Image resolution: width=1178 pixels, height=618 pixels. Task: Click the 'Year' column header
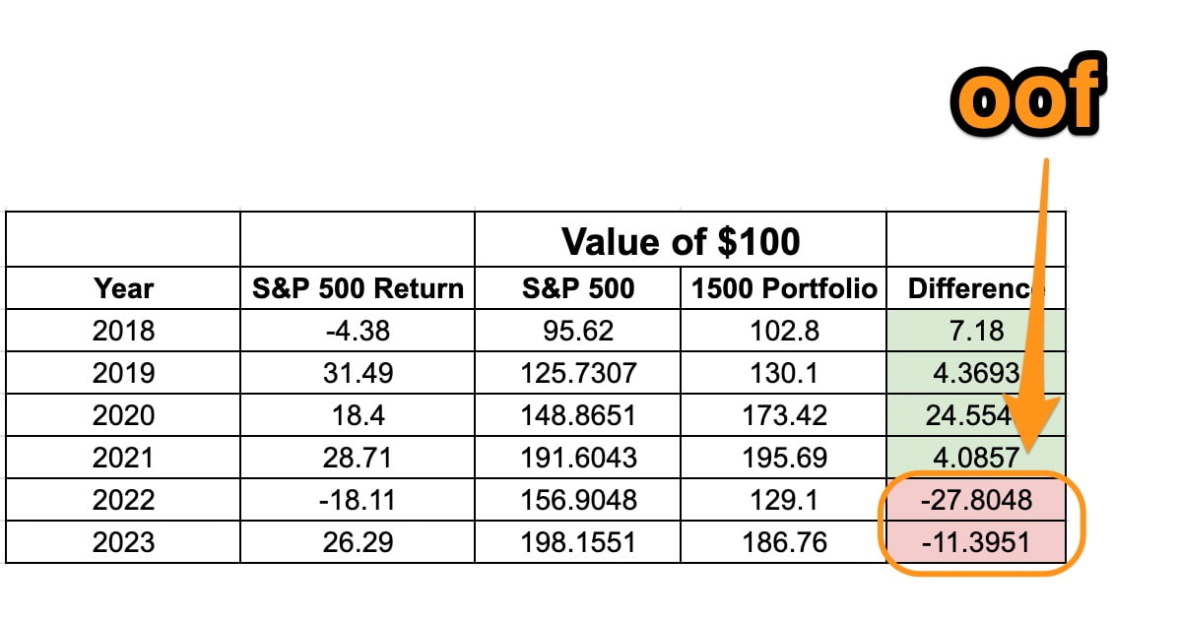coord(123,288)
